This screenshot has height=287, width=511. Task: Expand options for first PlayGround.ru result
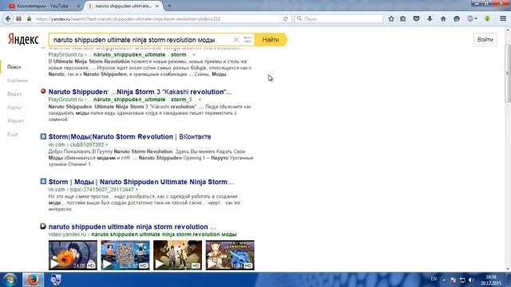(x=194, y=55)
